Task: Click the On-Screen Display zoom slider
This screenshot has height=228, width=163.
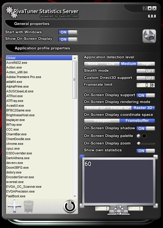Action: 146,143
